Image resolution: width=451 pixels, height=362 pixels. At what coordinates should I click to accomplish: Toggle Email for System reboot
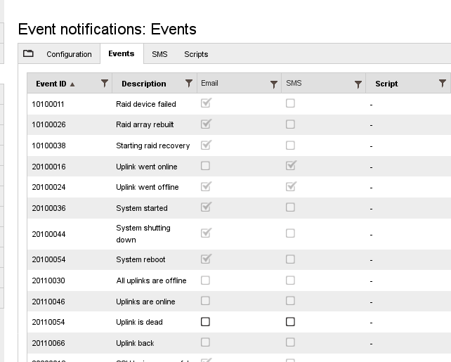(x=206, y=259)
